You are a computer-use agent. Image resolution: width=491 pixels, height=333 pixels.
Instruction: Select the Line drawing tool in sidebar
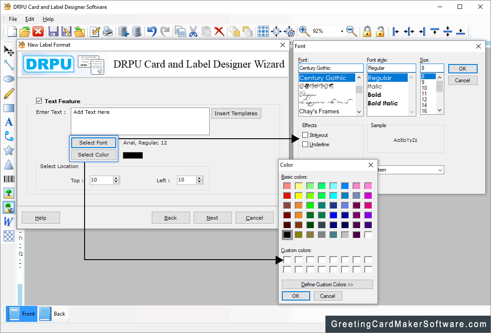9,65
